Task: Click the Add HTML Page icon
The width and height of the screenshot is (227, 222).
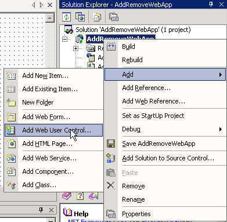Action: [11, 144]
